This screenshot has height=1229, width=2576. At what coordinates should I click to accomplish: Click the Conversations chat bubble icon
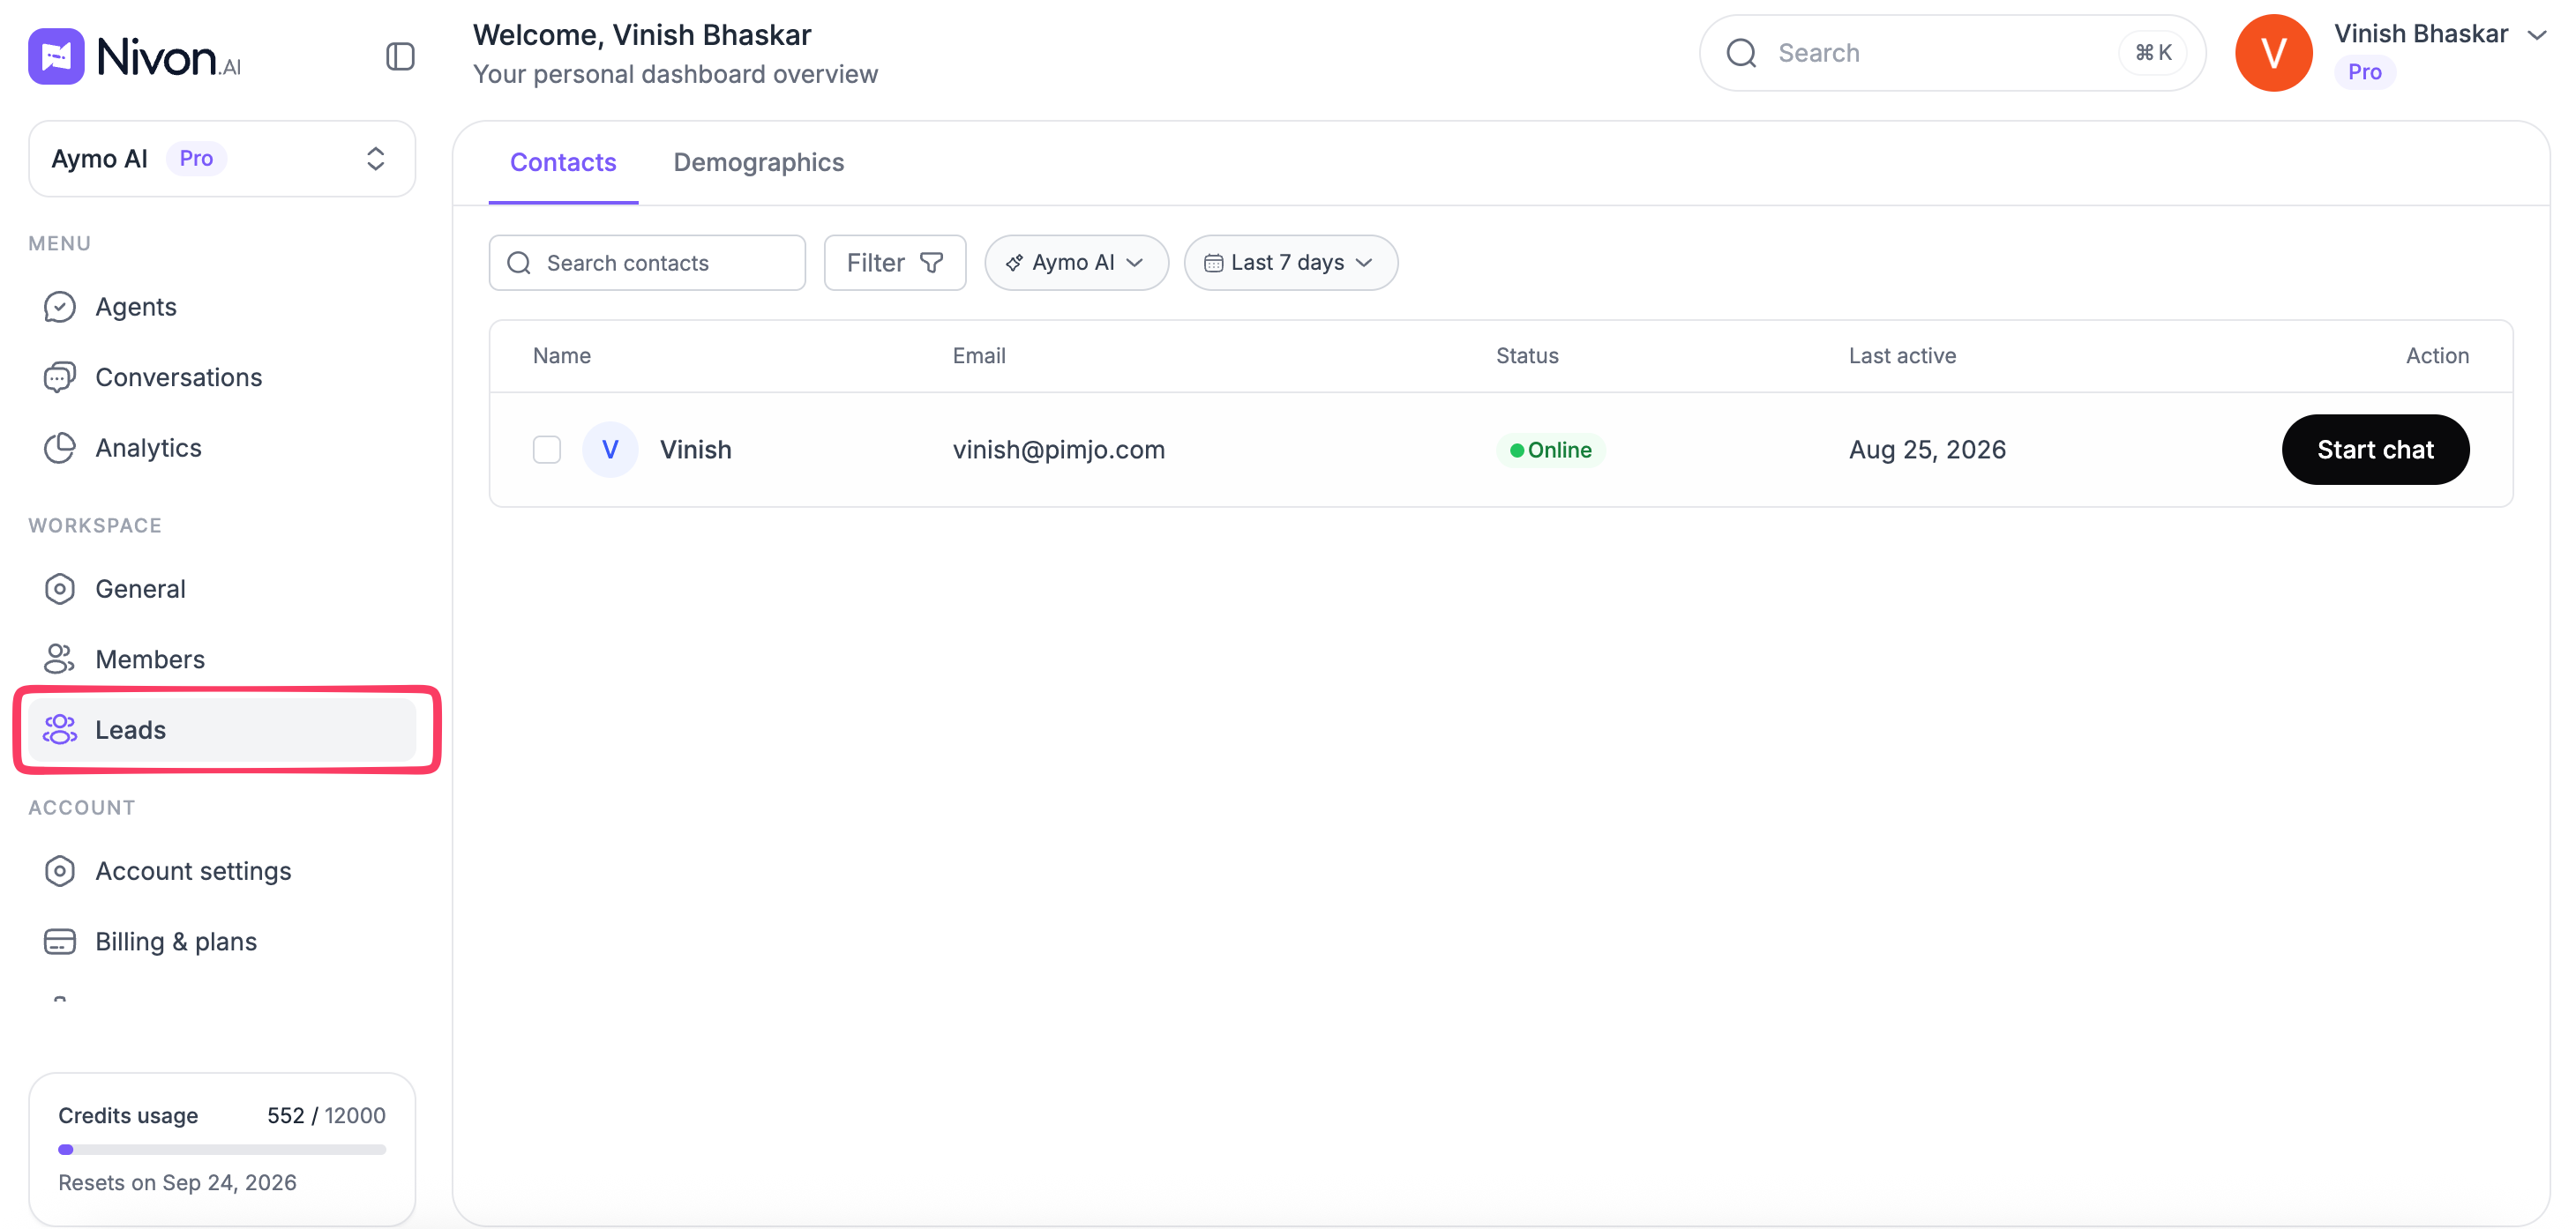pyautogui.click(x=60, y=377)
